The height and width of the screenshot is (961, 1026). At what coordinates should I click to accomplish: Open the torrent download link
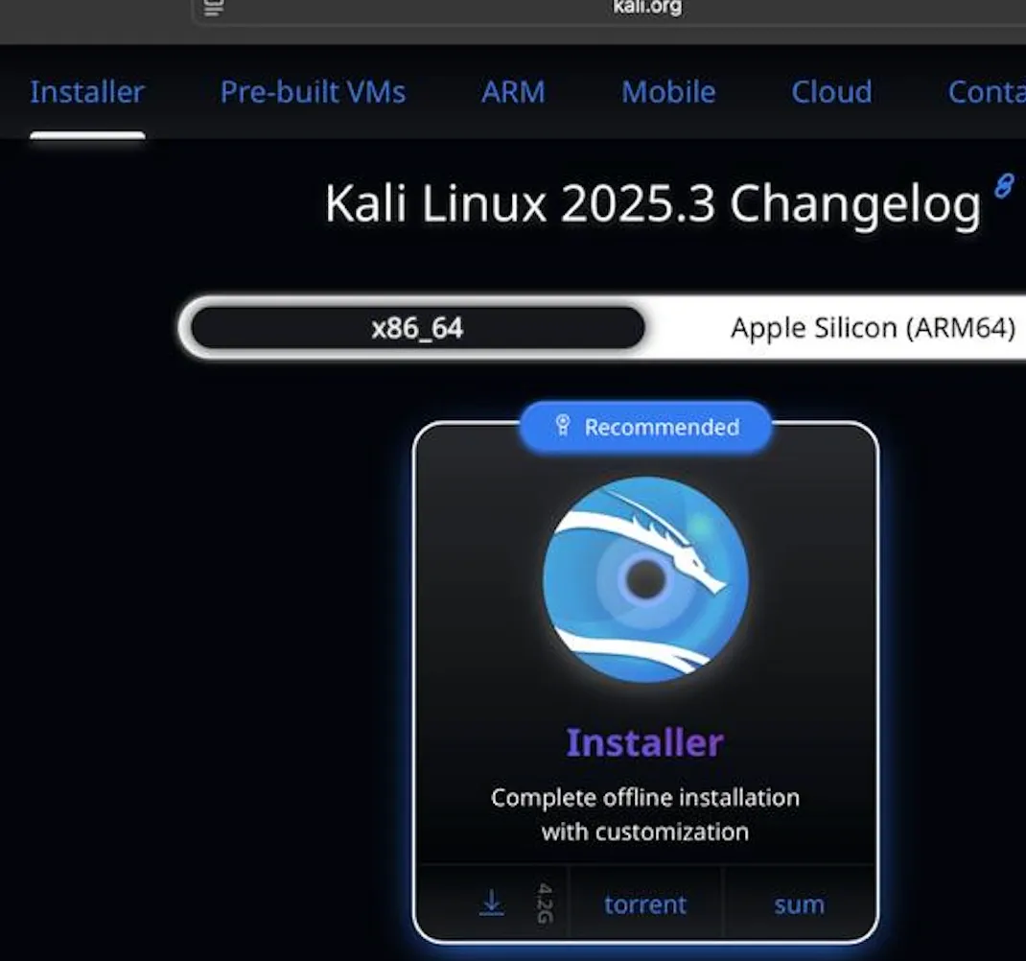[645, 904]
